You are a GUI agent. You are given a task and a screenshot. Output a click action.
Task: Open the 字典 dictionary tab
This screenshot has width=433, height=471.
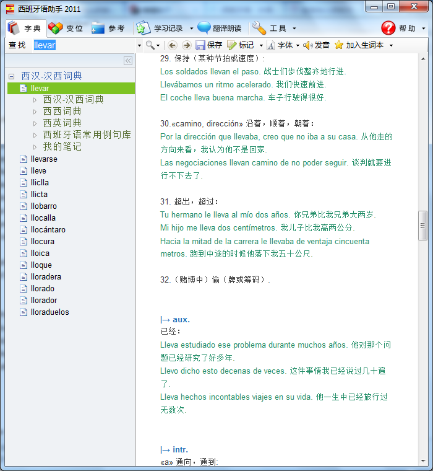tap(26, 29)
